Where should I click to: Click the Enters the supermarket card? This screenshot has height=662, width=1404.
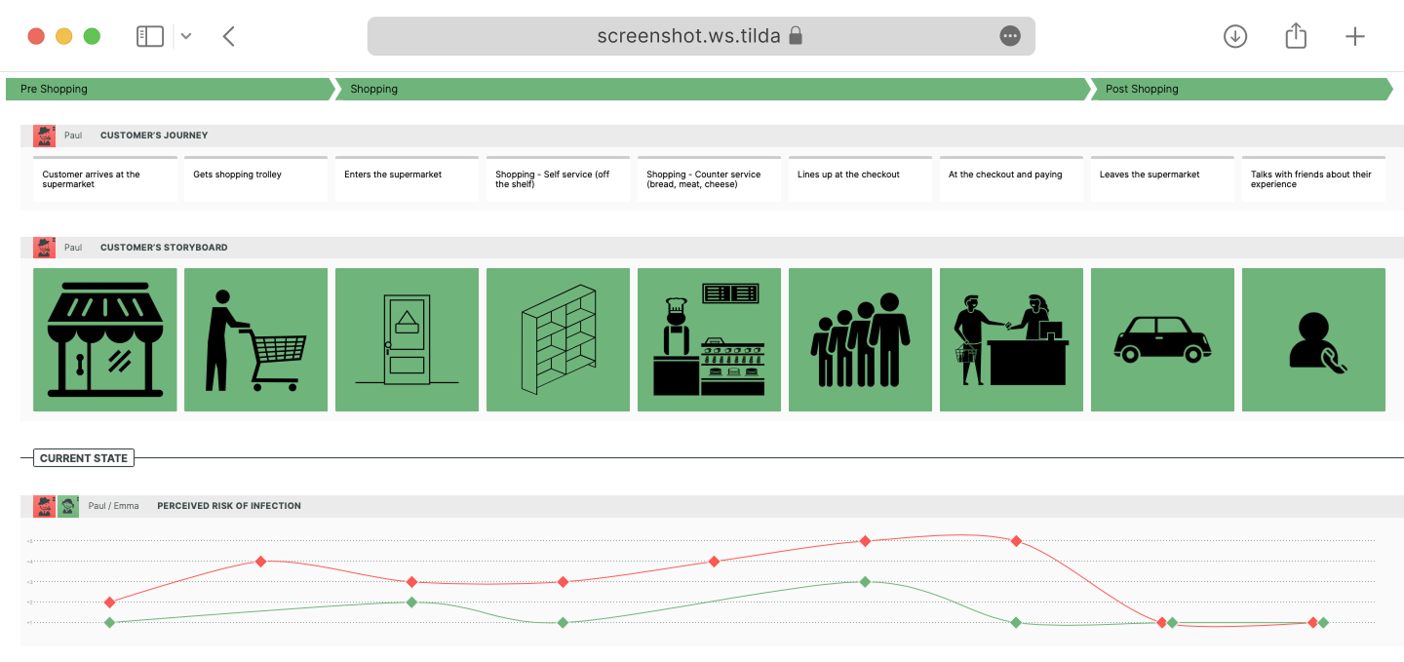(408, 179)
